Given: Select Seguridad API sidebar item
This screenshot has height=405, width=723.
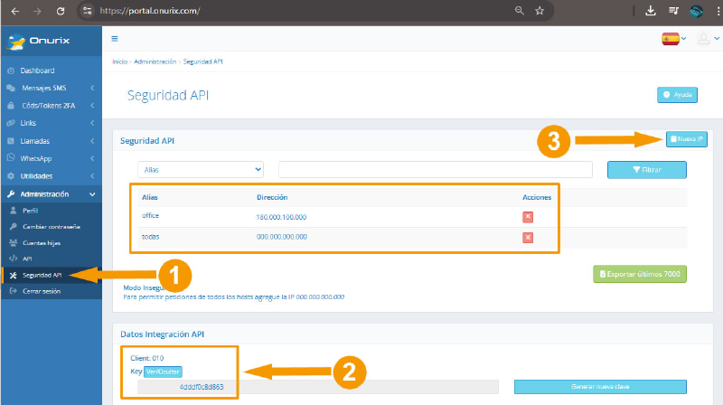Looking at the screenshot, I should [42, 275].
